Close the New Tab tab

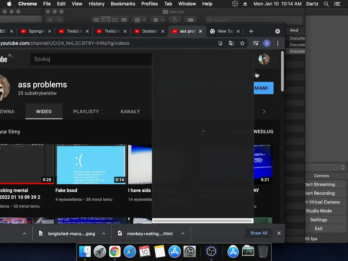pyautogui.click(x=238, y=31)
